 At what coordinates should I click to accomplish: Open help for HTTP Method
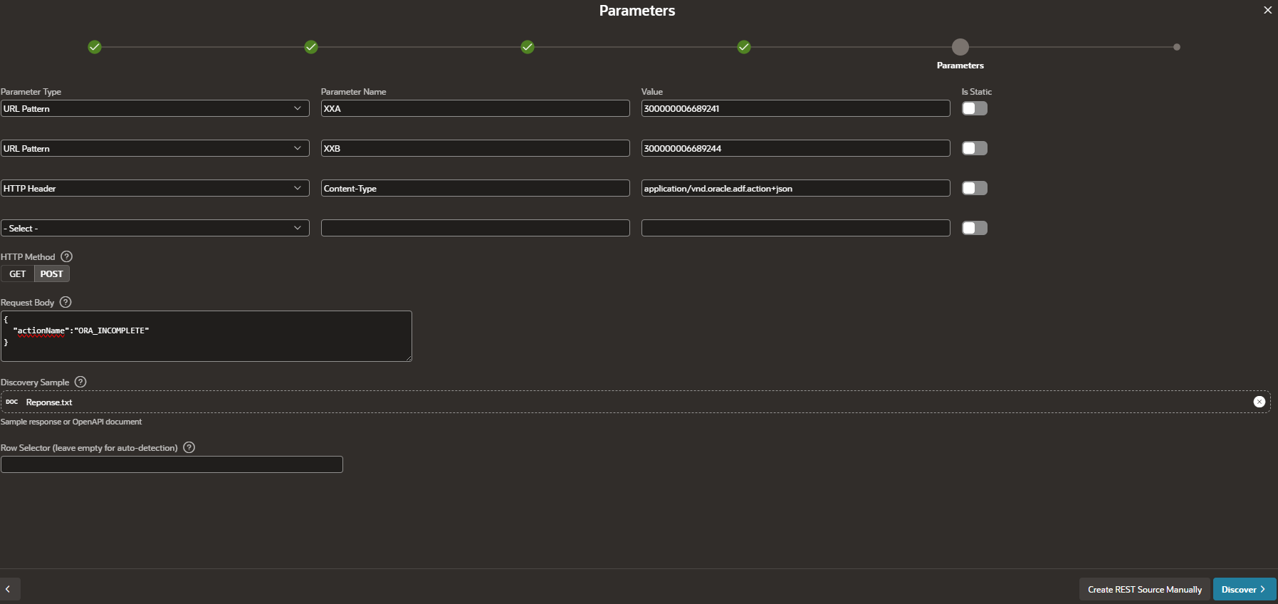pyautogui.click(x=67, y=256)
